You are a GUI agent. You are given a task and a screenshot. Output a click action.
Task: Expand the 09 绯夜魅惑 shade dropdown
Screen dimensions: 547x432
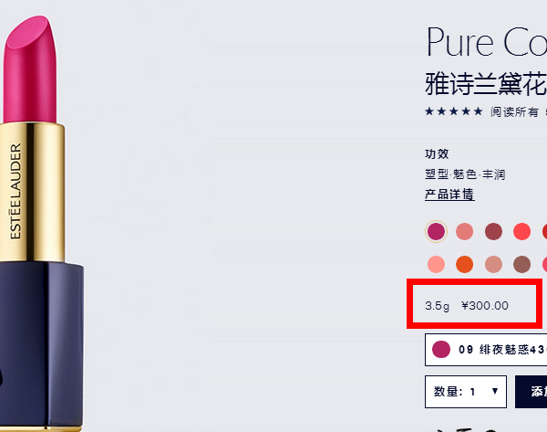[486, 350]
